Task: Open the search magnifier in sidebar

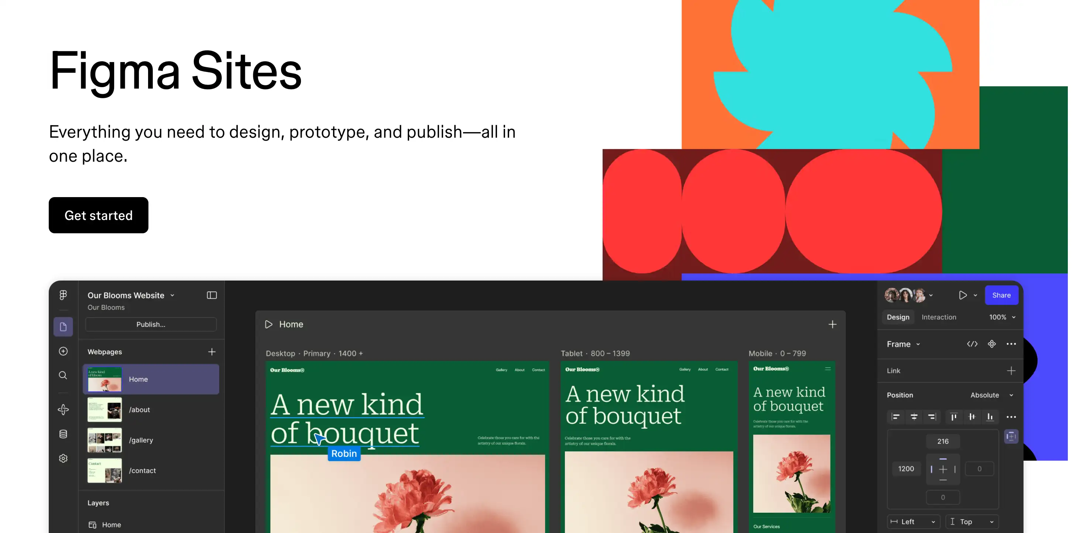Action: tap(63, 375)
